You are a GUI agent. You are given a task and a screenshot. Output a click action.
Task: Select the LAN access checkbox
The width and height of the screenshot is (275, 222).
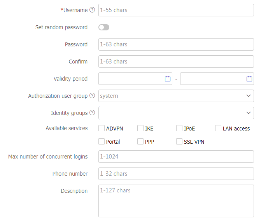point(218,129)
